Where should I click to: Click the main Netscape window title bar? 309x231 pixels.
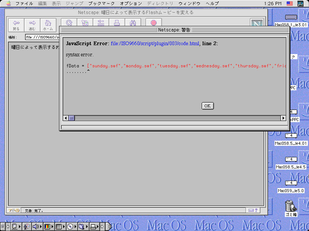[136, 12]
